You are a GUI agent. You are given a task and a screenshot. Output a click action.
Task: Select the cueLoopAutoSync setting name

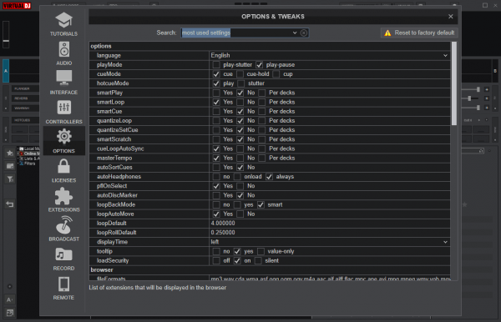coord(120,148)
